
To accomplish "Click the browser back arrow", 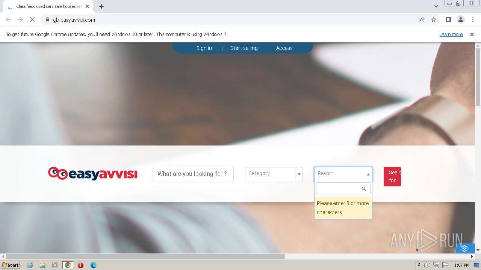I will coord(8,19).
